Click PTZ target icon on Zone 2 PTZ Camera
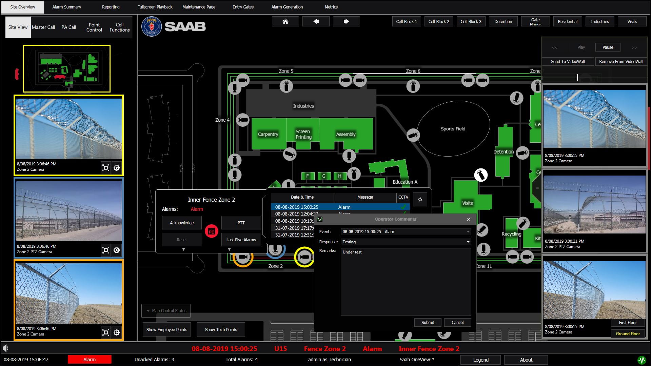651x366 pixels. pos(116,250)
